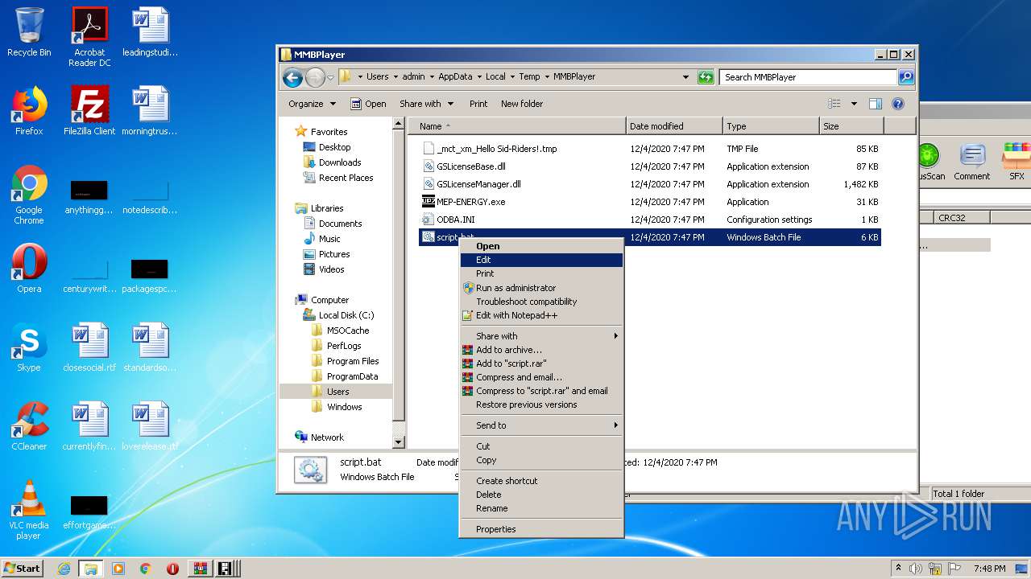The height and width of the screenshot is (579, 1031).
Task: Click the Explorer Back navigation button
Action: click(x=292, y=77)
